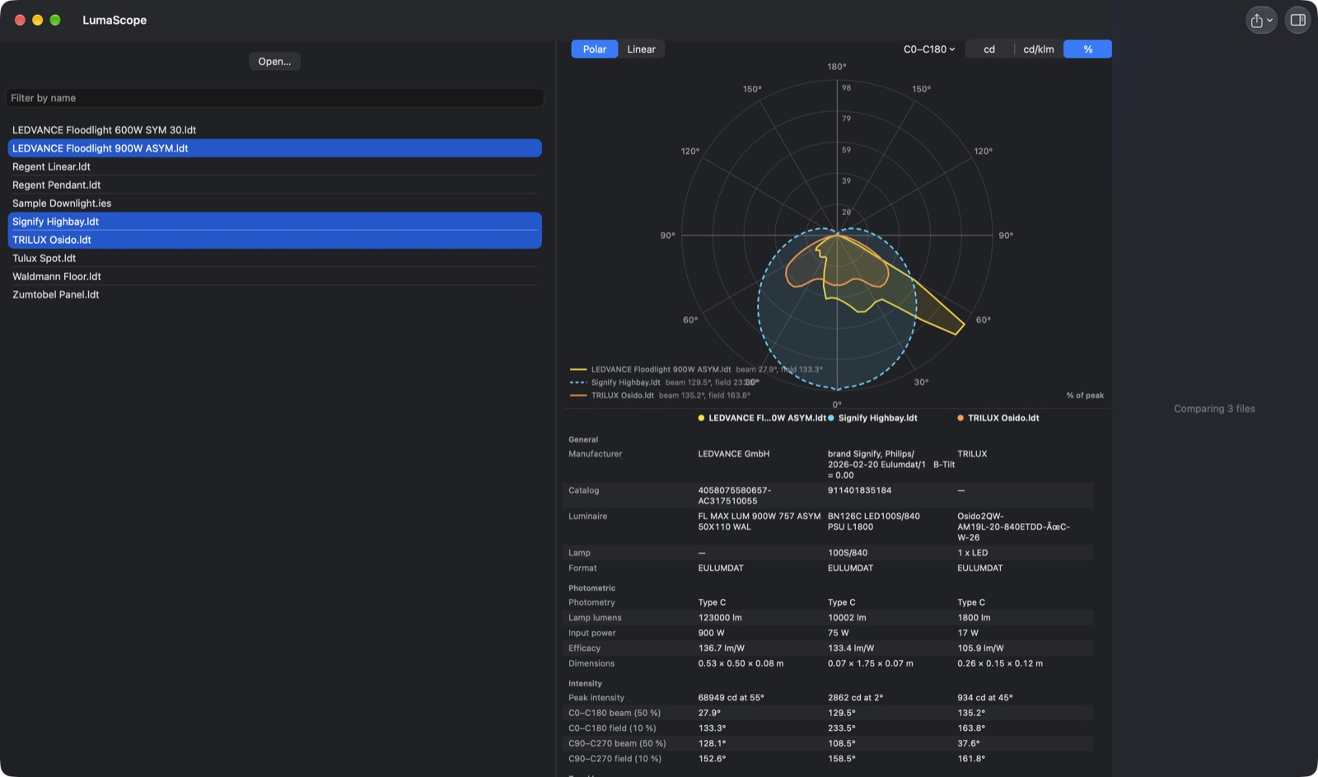Click the '68949 cd at 55°' peak value

point(731,698)
